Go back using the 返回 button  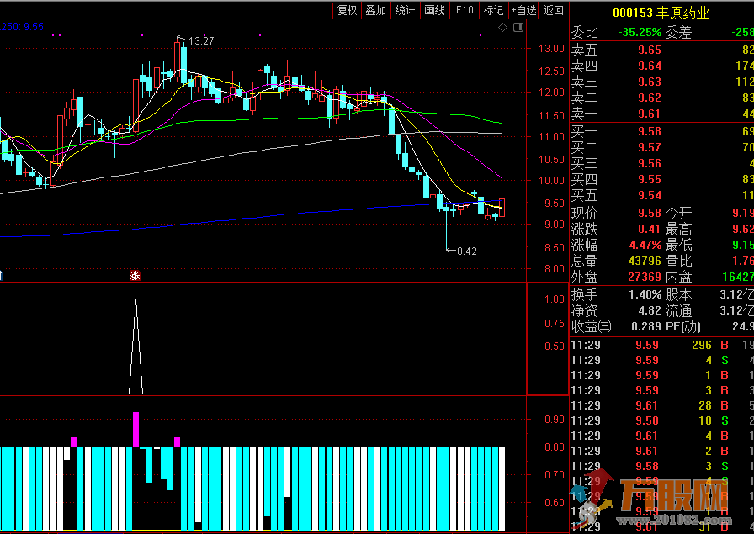tap(553, 10)
